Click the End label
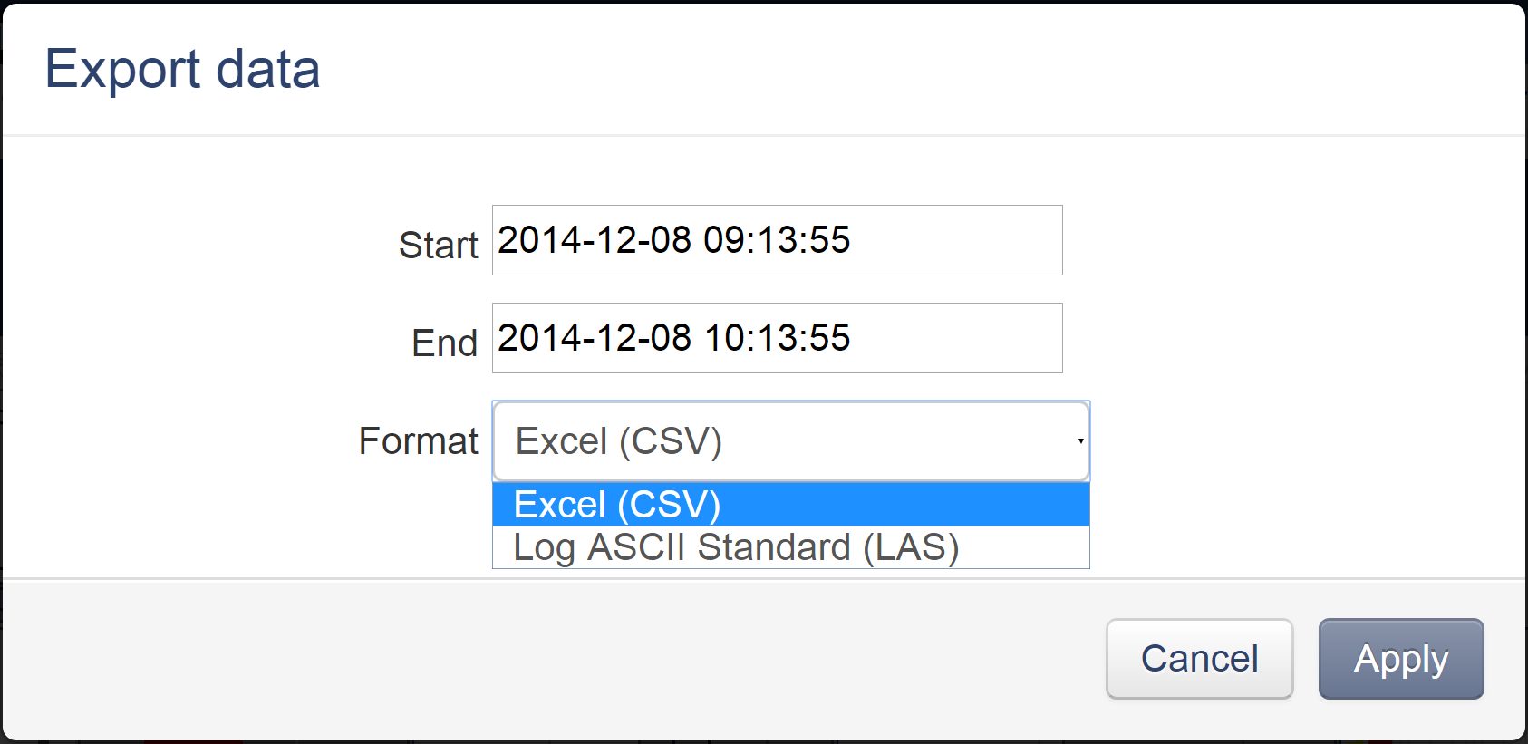 pyautogui.click(x=443, y=341)
